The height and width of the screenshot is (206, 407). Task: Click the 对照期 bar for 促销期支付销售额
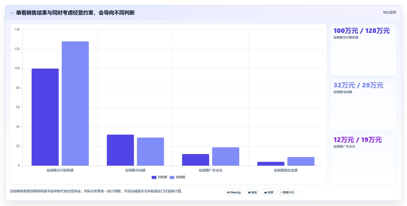tap(45, 117)
